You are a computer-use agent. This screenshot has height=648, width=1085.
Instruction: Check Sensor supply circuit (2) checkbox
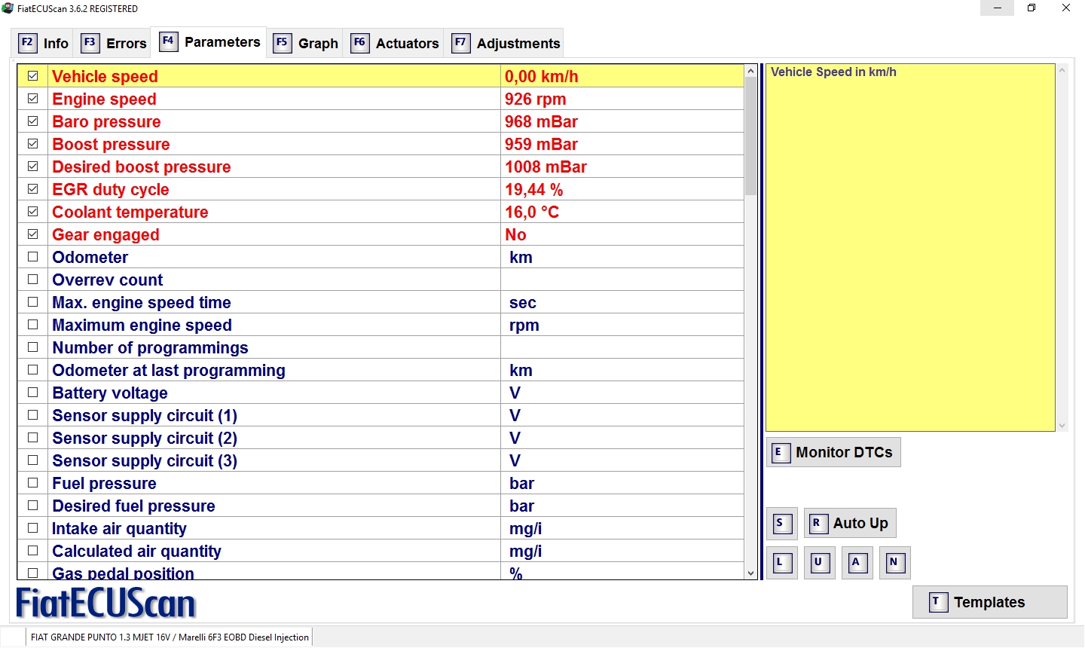(x=33, y=438)
